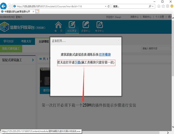Open the 资源中心 resource center icon

click(x=86, y=26)
